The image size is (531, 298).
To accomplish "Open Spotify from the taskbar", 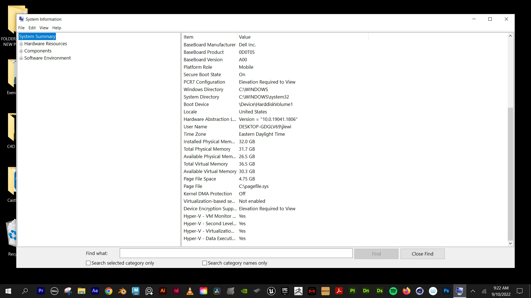I will pyautogui.click(x=393, y=291).
